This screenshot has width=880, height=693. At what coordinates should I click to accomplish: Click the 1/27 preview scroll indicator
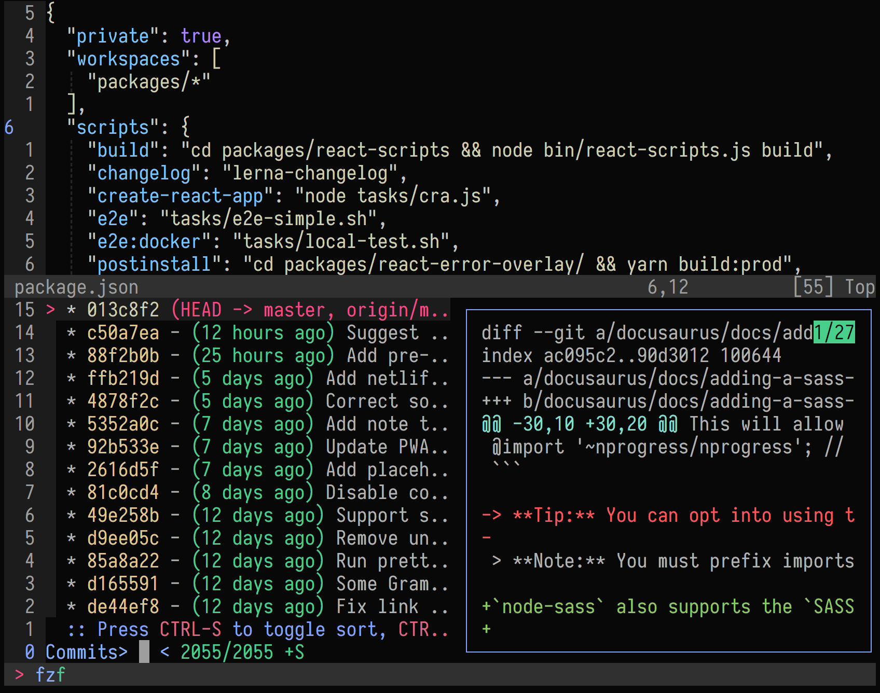(x=834, y=332)
